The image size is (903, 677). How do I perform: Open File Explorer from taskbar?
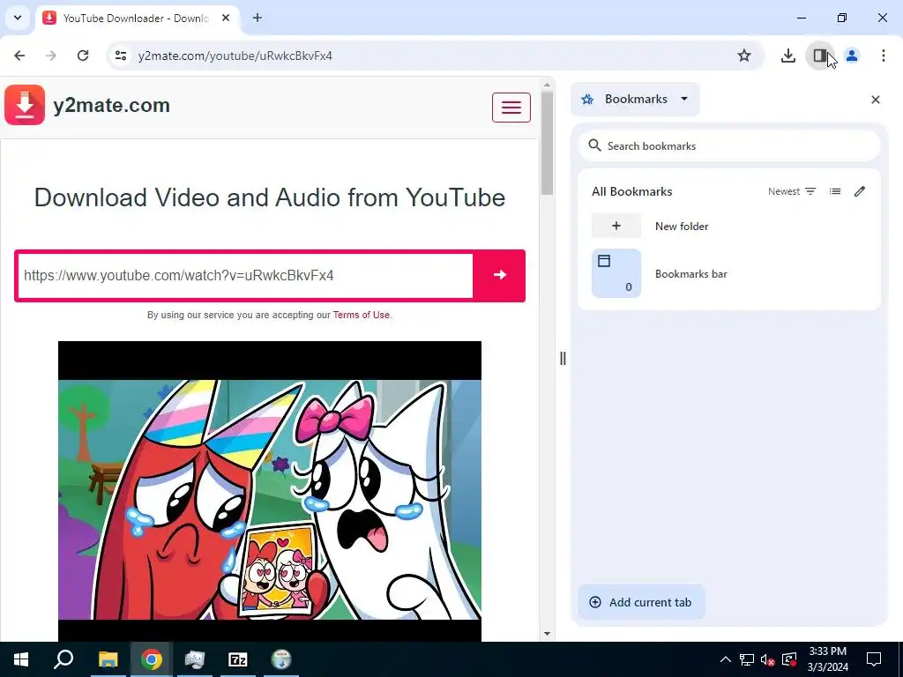click(x=108, y=659)
